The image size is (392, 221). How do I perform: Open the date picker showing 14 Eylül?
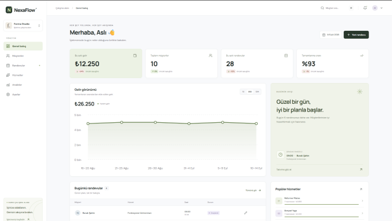coord(331,35)
